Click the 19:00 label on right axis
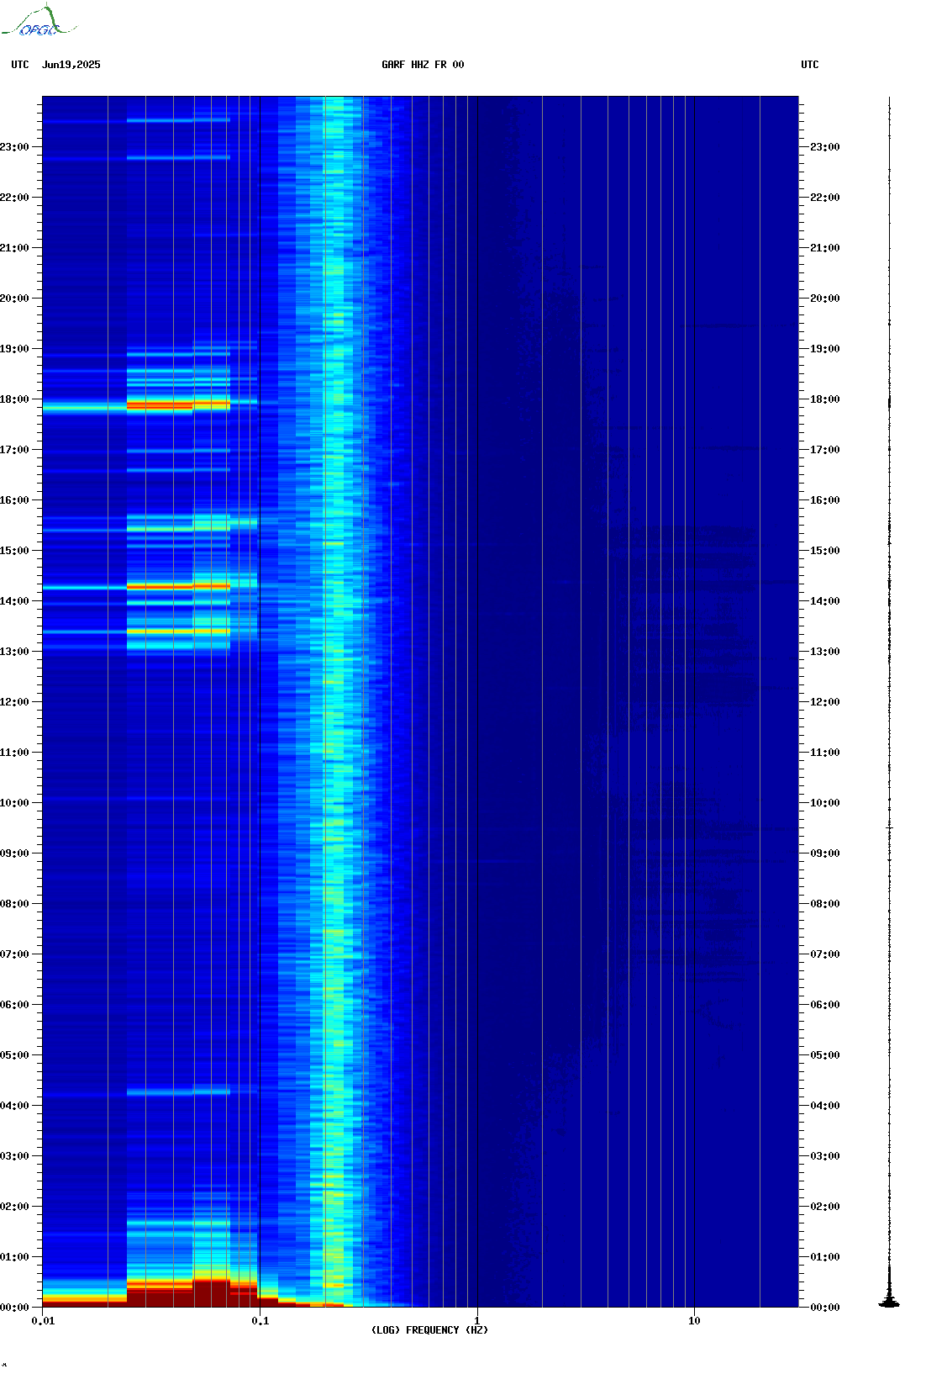The image size is (926, 1374). [825, 349]
